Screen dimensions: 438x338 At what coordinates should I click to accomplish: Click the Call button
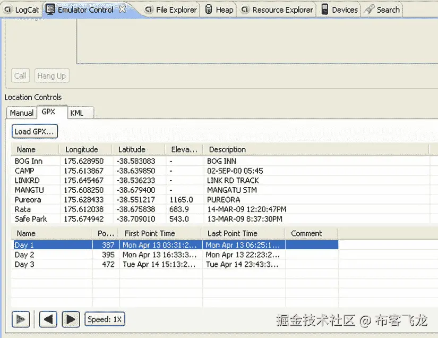click(20, 76)
